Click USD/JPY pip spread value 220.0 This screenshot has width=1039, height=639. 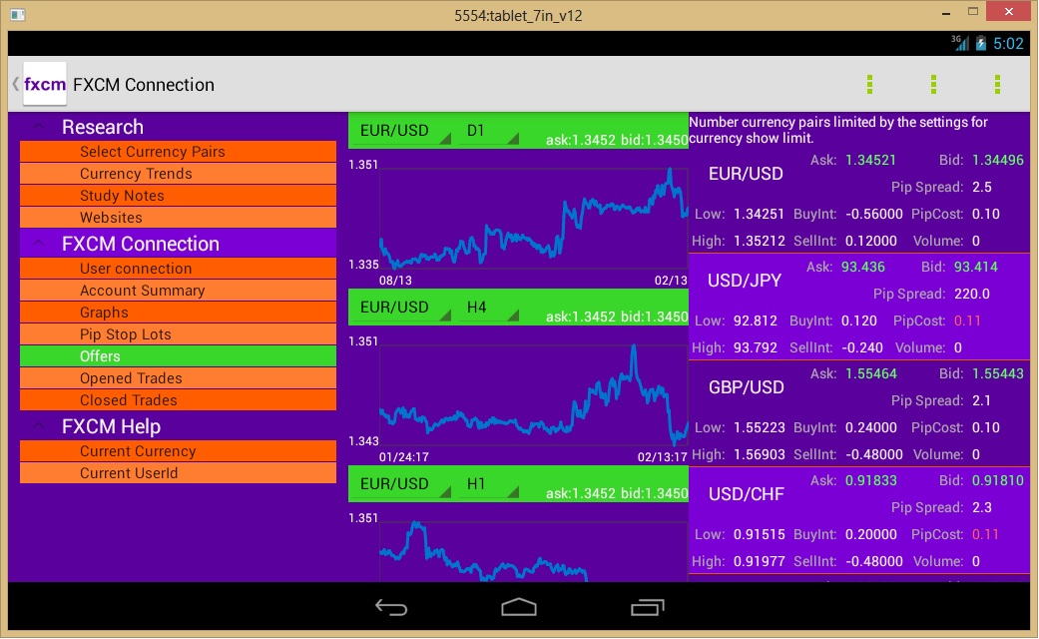(971, 294)
